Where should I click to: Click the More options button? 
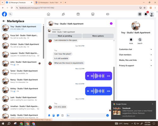[98, 36]
